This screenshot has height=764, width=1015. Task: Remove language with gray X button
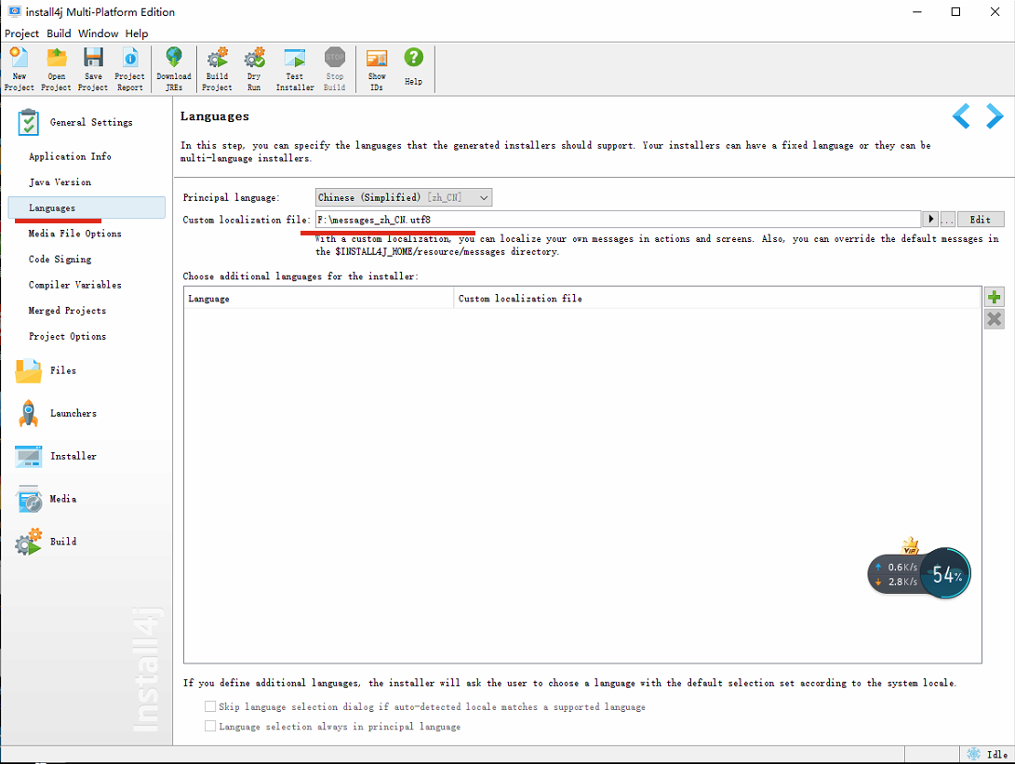(995, 319)
